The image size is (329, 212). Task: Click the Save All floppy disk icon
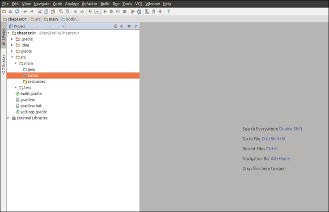click(x=10, y=12)
